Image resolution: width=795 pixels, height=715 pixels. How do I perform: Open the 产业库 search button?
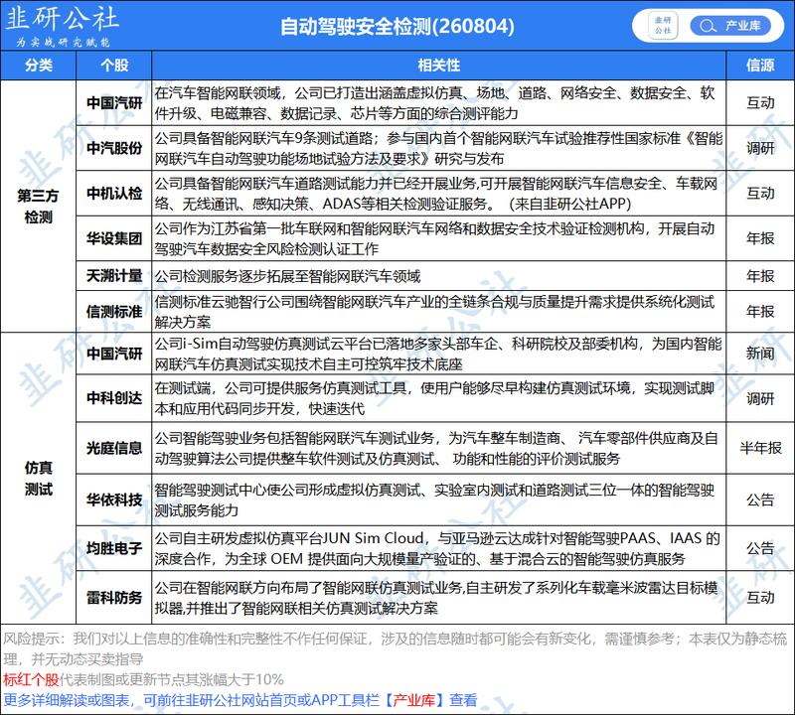tap(730, 26)
